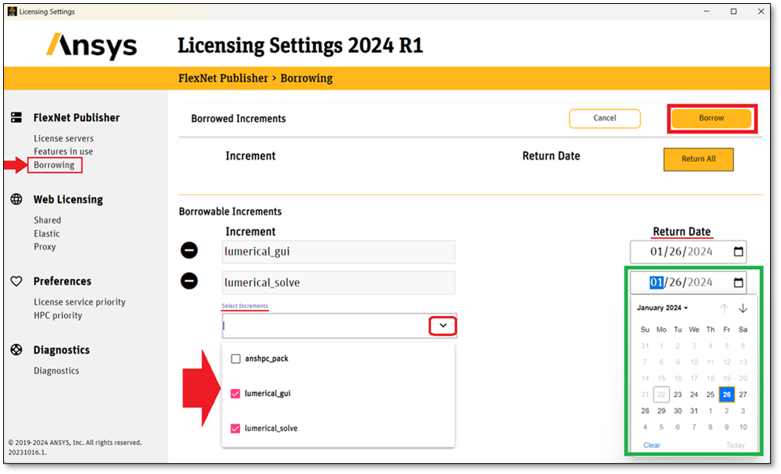Viewport: 781px width, 474px height.
Task: Open HPC priority preferences
Action: tap(57, 315)
